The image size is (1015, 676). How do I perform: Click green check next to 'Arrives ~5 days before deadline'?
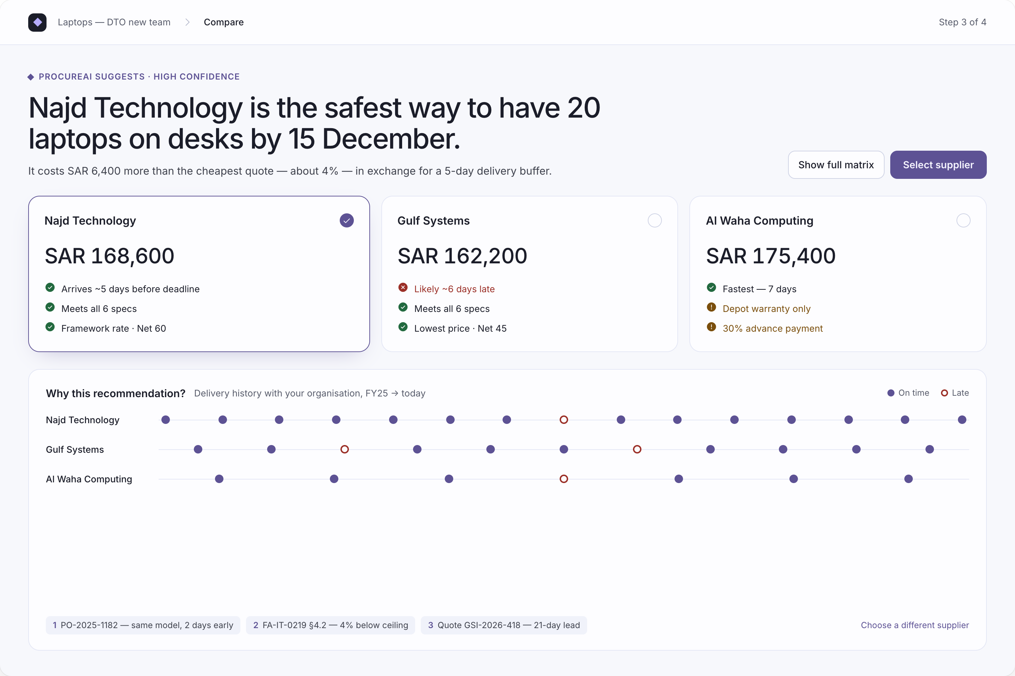point(50,288)
